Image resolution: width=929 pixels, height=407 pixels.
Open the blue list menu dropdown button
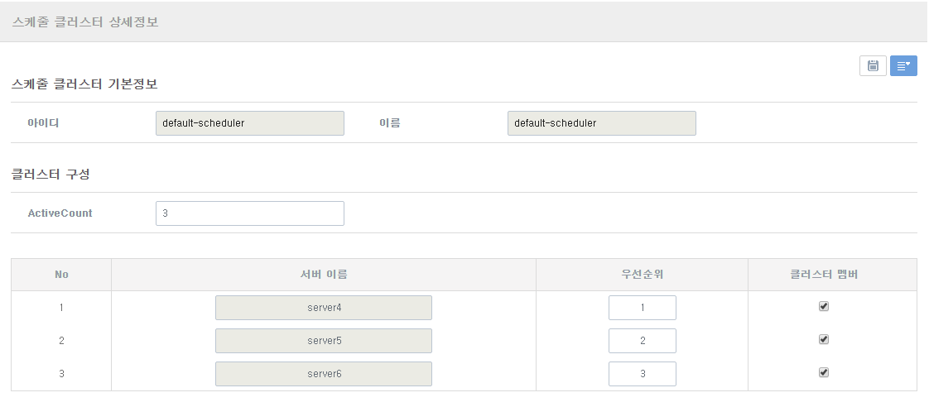[x=903, y=66]
